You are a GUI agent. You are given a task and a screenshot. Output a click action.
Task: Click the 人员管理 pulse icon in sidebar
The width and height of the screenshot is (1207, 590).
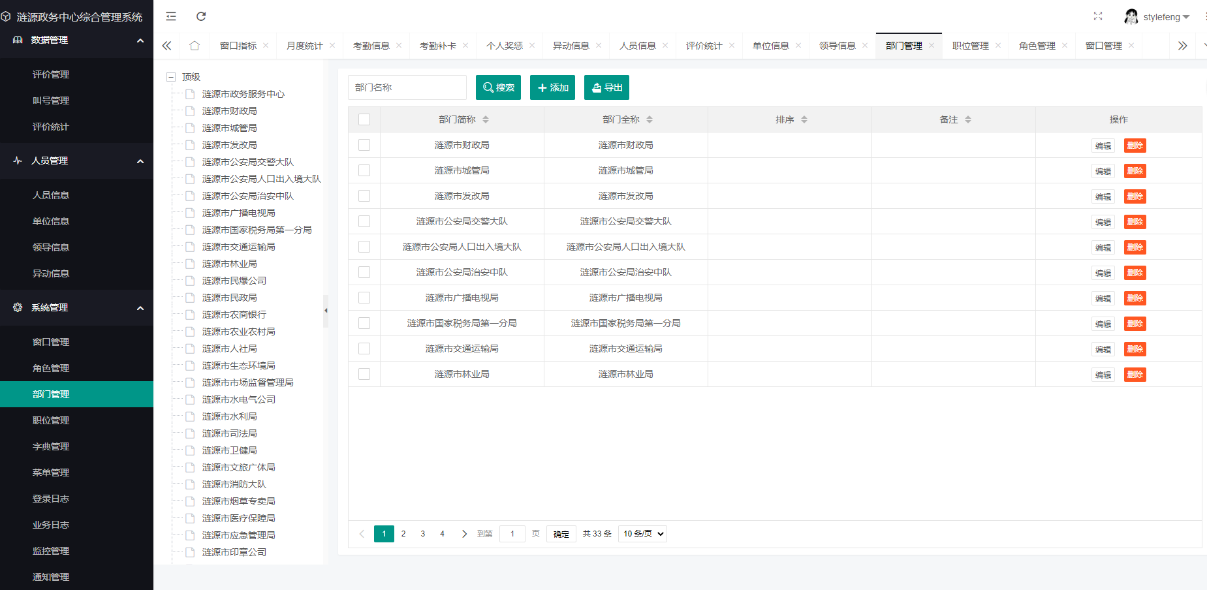click(18, 161)
